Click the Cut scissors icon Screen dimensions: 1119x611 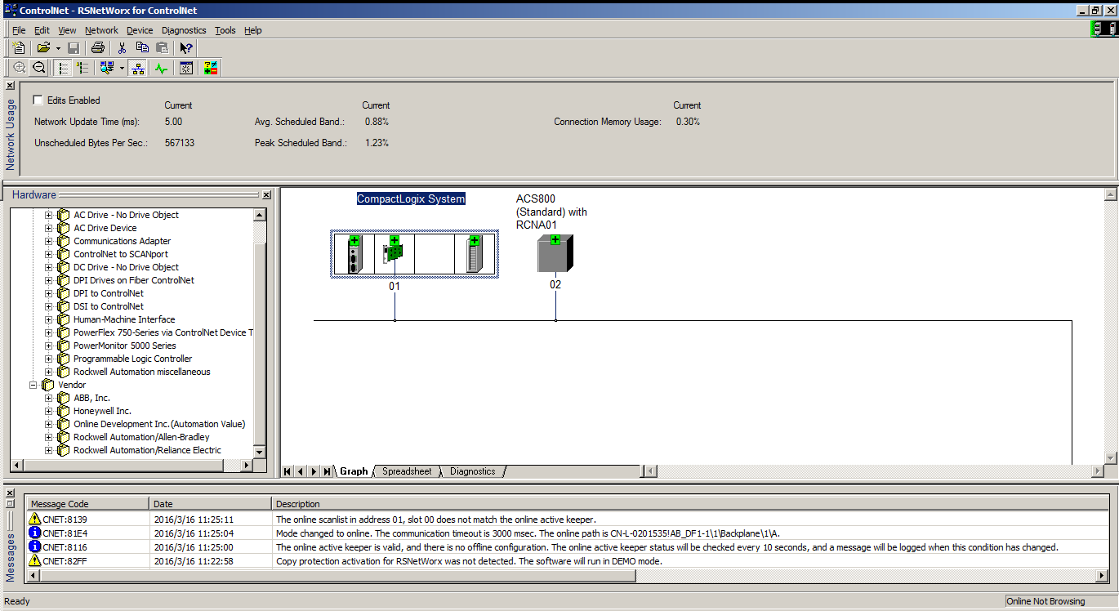click(123, 48)
